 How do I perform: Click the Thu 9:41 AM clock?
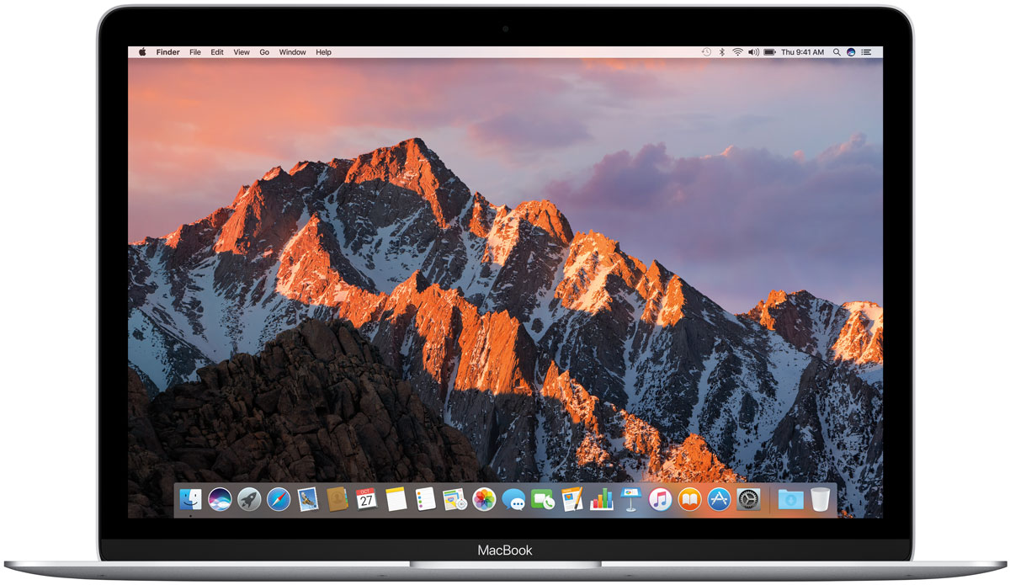[x=803, y=52]
